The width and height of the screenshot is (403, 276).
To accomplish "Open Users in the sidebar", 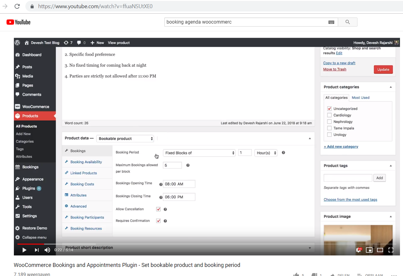I will coord(27,198).
